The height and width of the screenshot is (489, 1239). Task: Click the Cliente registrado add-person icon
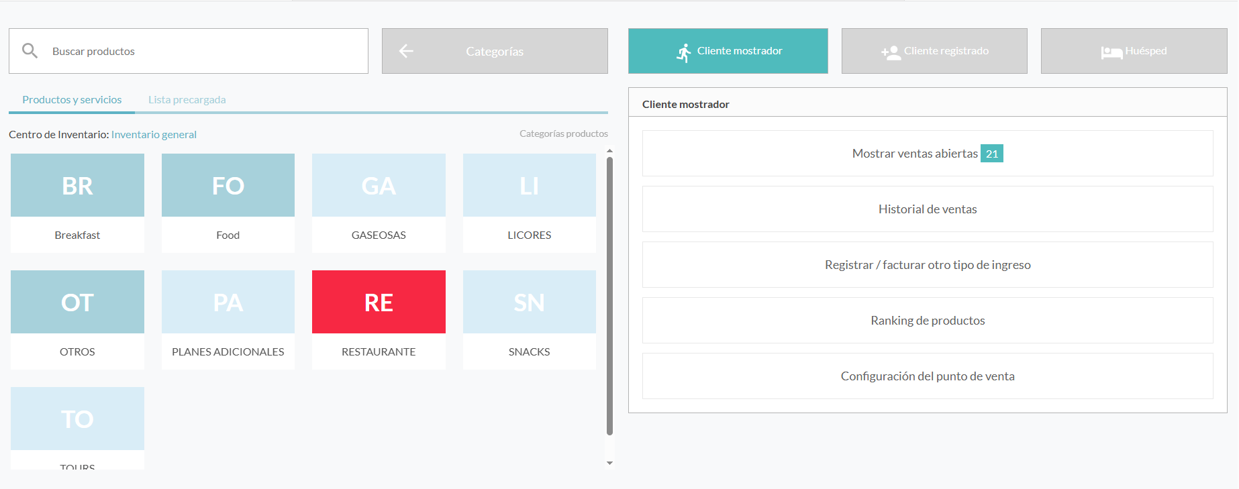point(891,52)
